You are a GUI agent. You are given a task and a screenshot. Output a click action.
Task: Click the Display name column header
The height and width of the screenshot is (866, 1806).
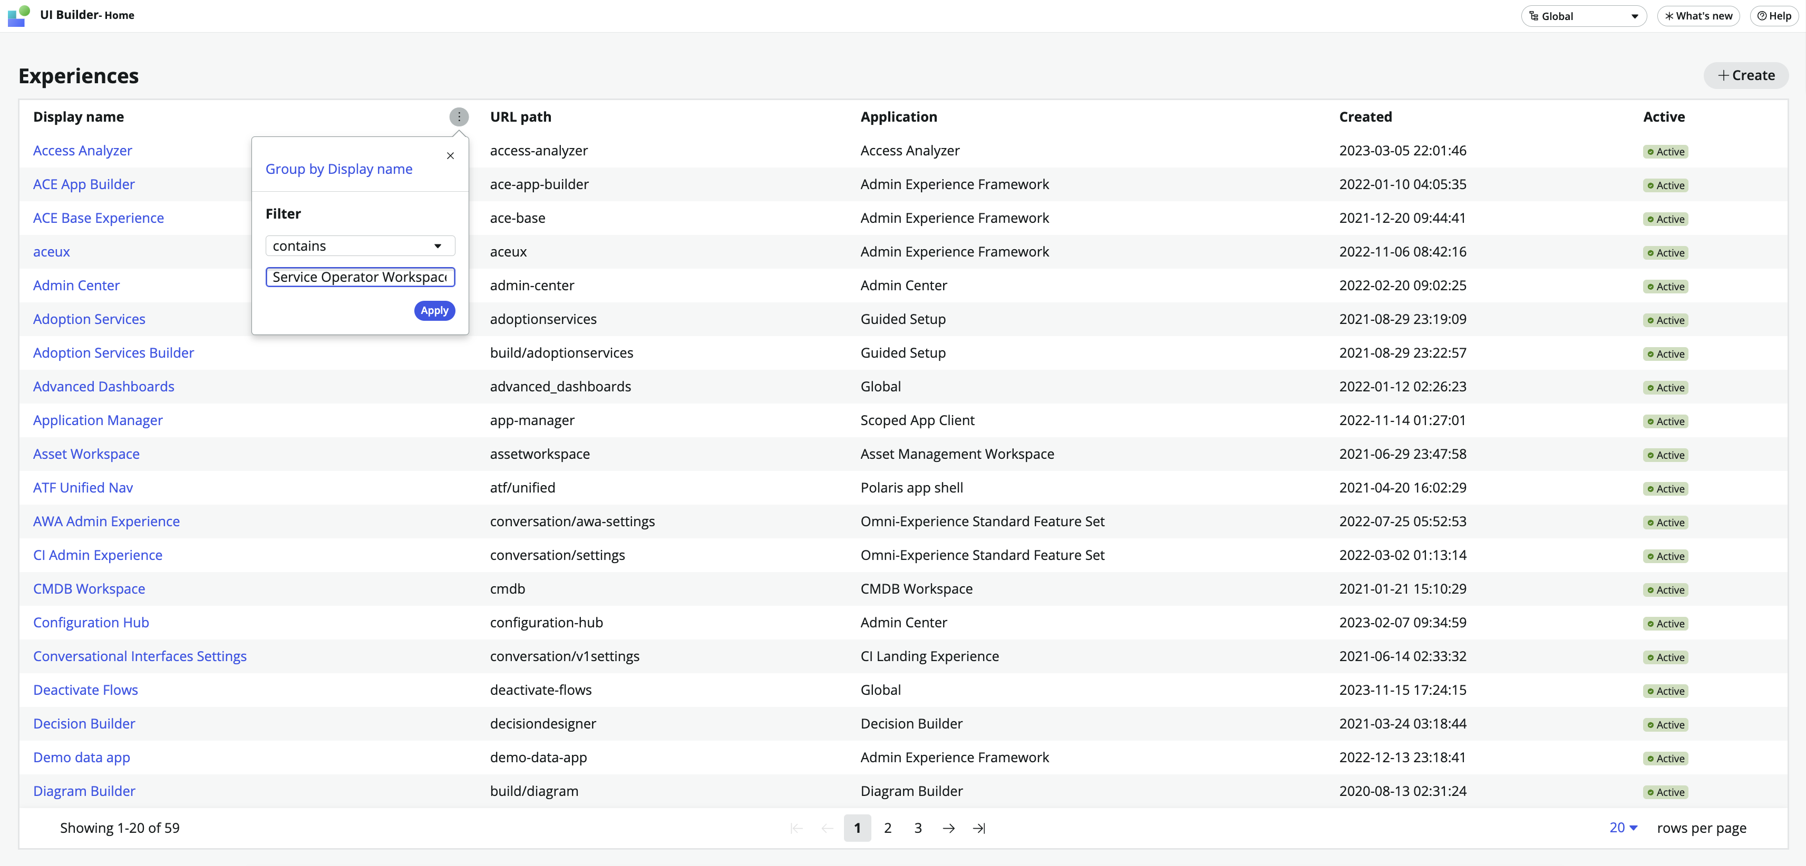[x=79, y=117]
